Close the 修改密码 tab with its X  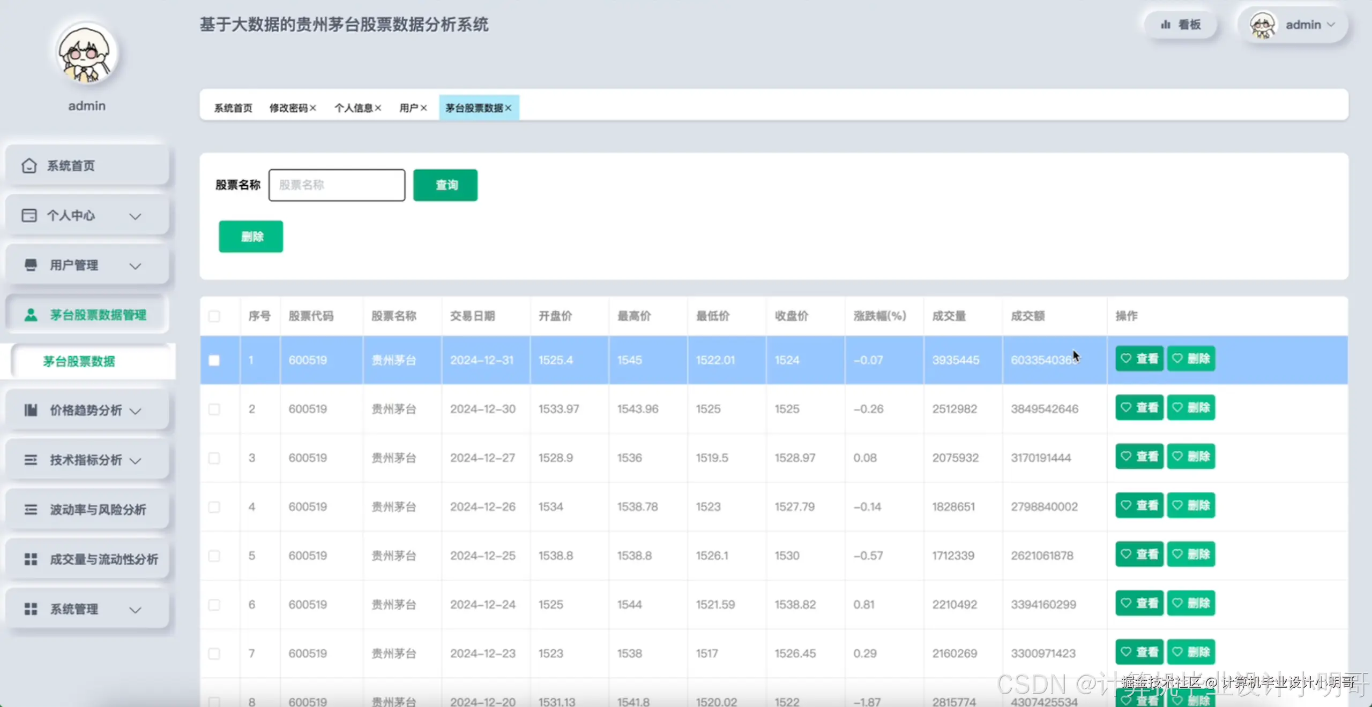[313, 108]
